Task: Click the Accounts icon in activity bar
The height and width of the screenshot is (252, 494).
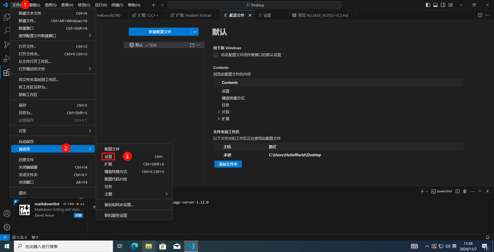Action: 7,213
